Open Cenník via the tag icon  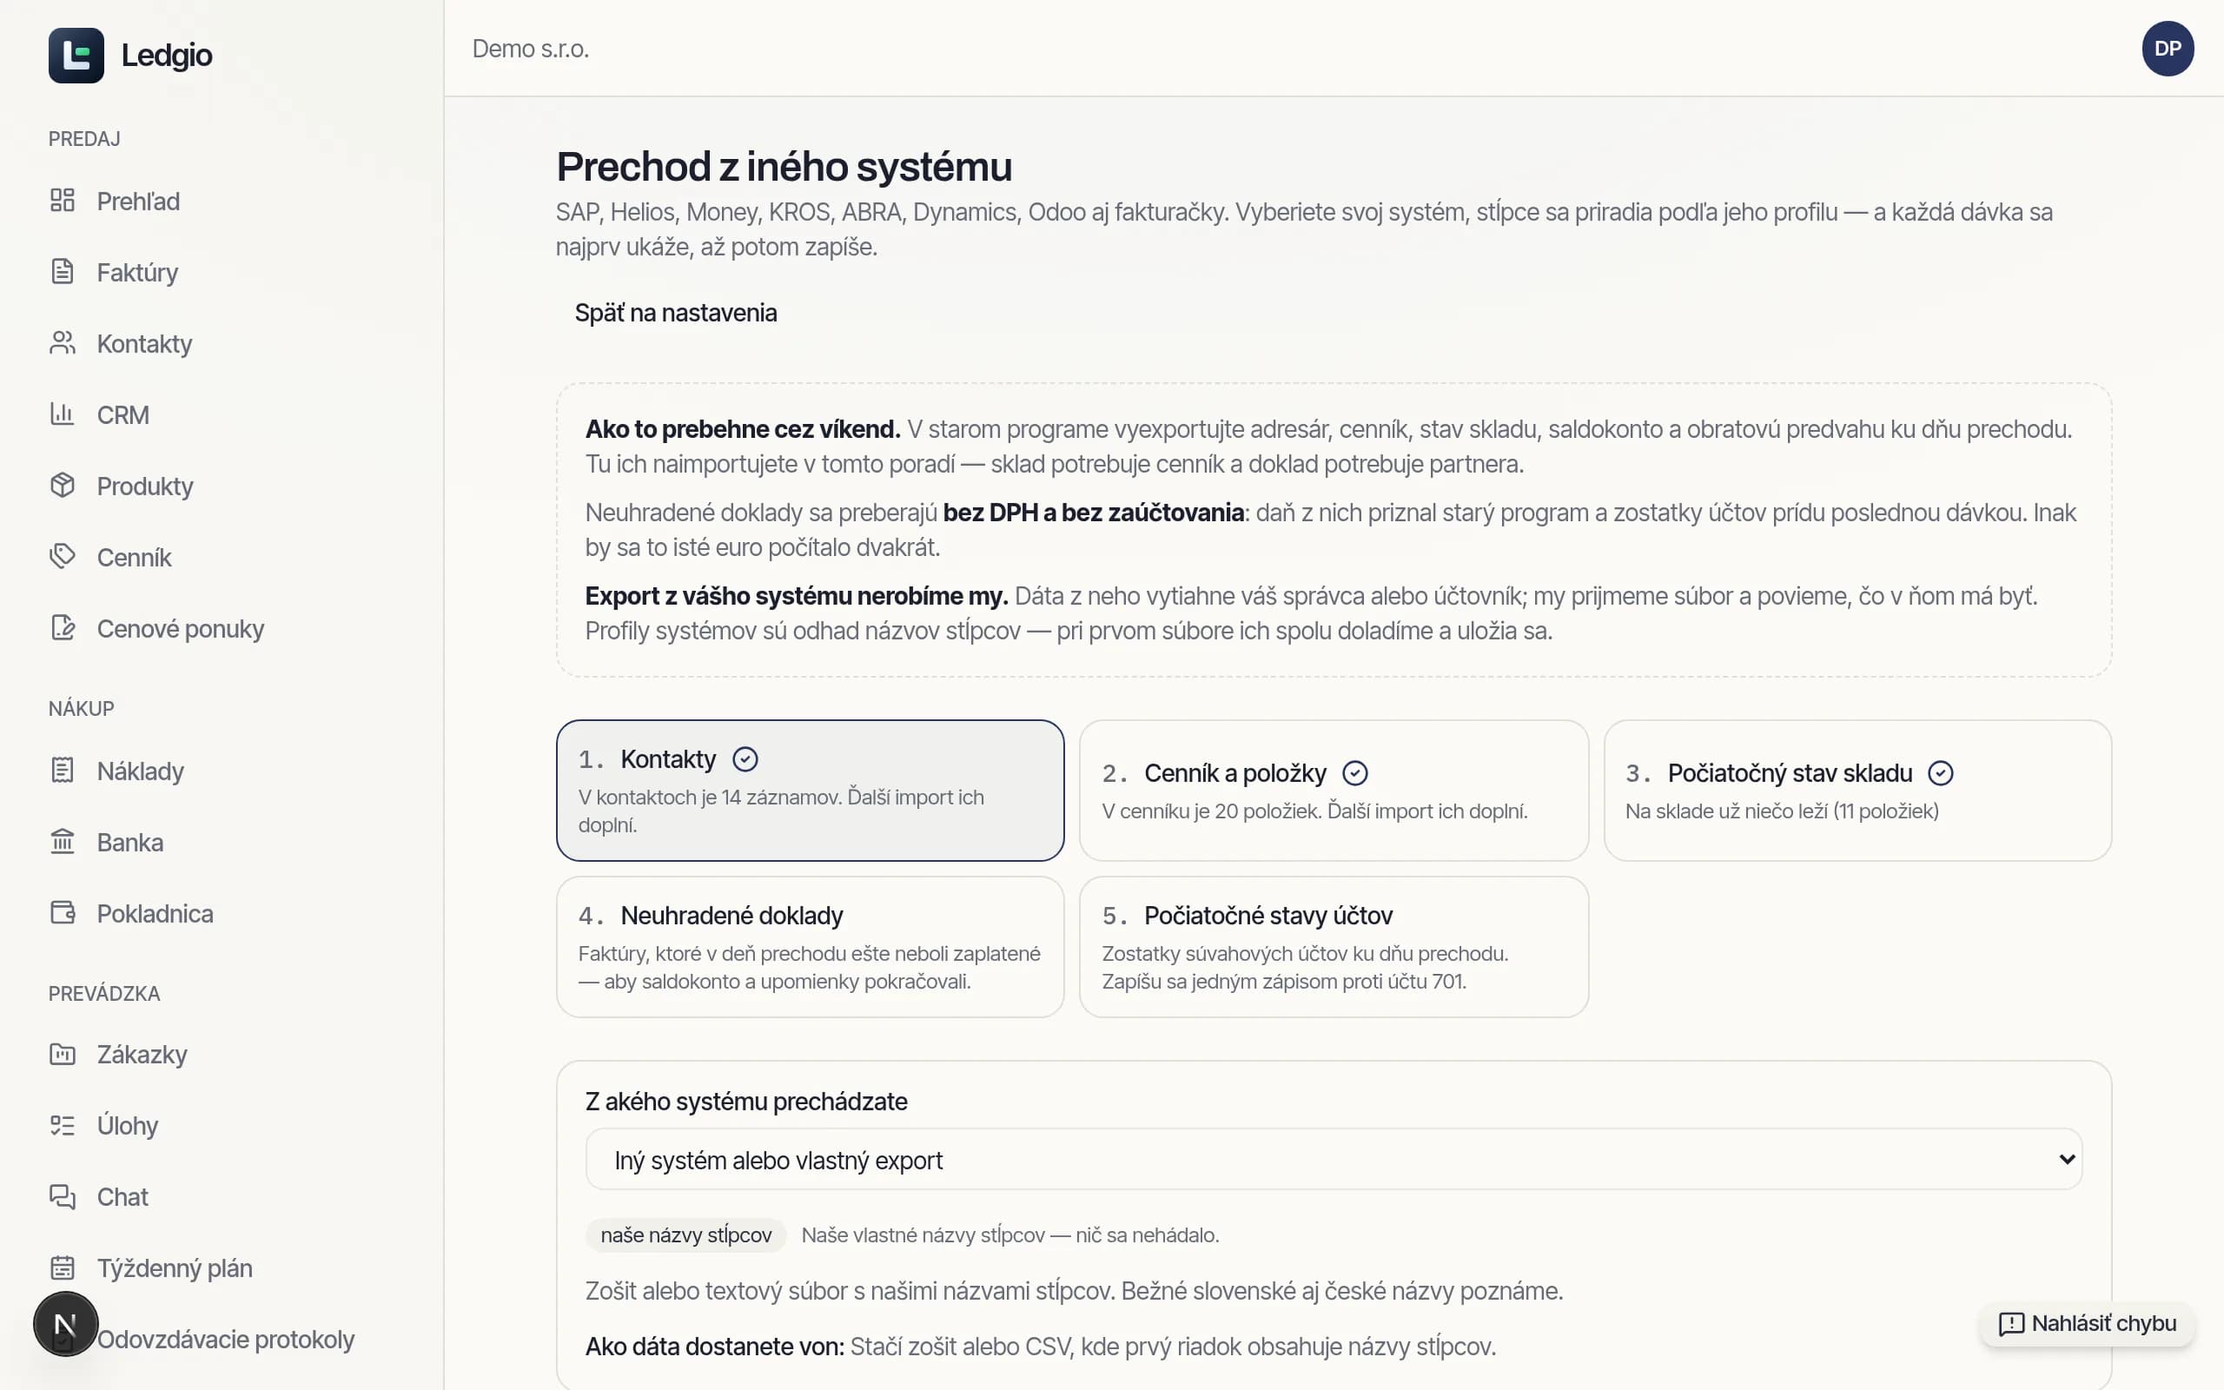tap(63, 556)
